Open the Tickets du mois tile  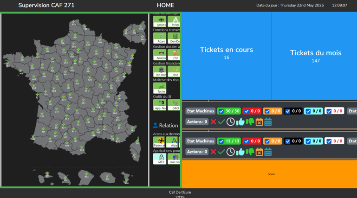point(314,56)
